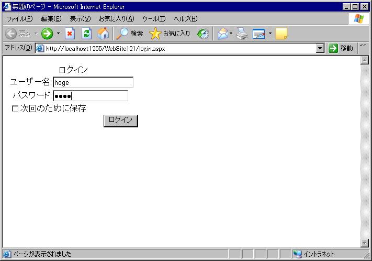Click the ログイン heading text
Viewport: 372px width, 261px height.
point(73,70)
